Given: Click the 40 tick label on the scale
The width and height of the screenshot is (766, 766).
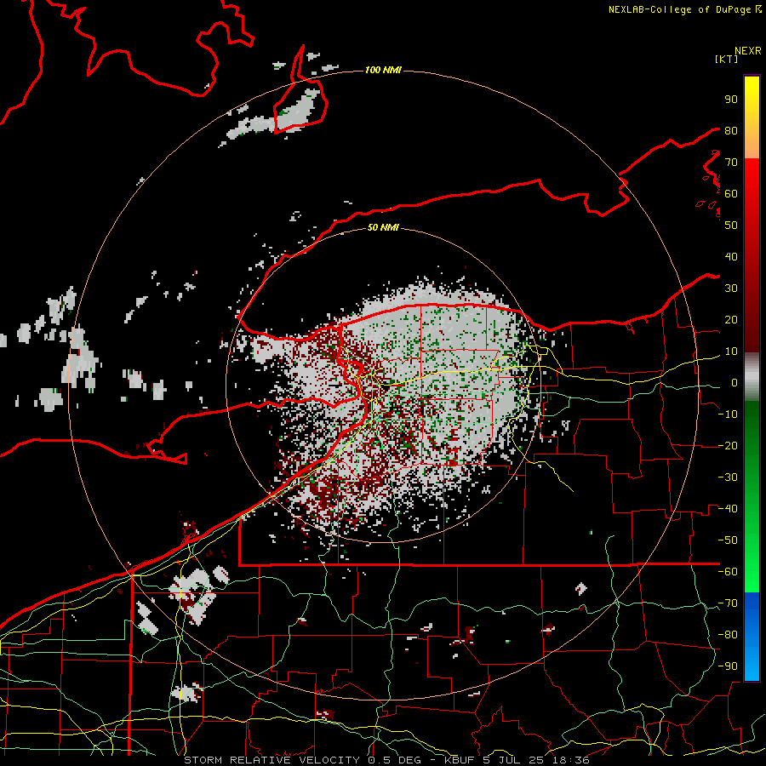Looking at the screenshot, I should [731, 256].
